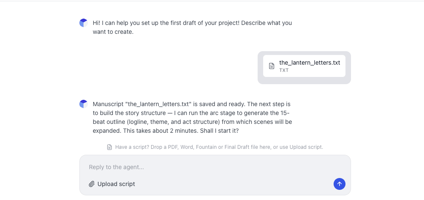Click the paperclip icon beside Upload script
The image size is (424, 200).
coord(92,184)
